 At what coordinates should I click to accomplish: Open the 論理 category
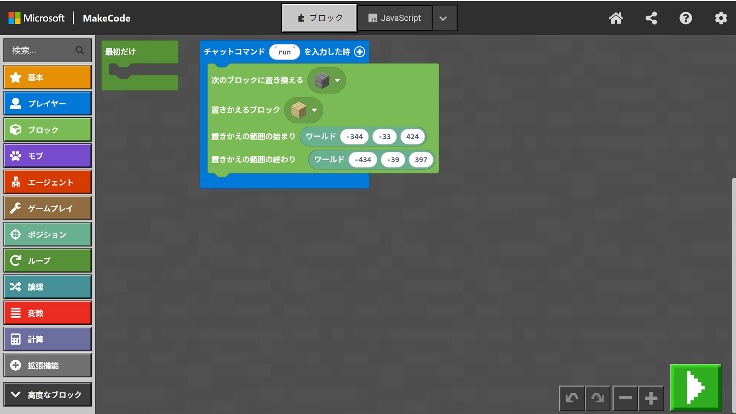(48, 287)
